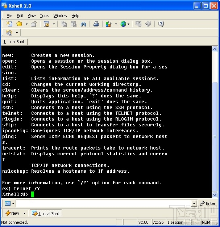Viewport: 220px width, 227px height.
Task: Open the Help menu
Action: [x=75, y=16]
